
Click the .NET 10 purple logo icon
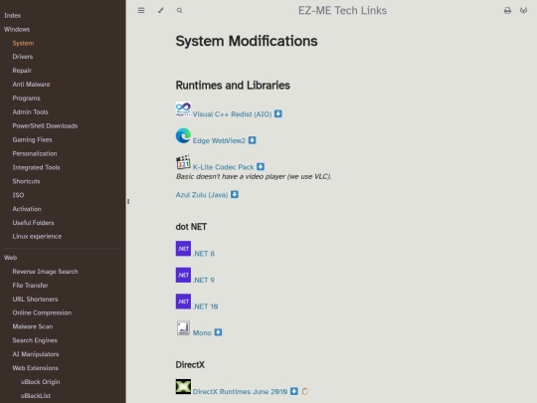click(x=183, y=302)
